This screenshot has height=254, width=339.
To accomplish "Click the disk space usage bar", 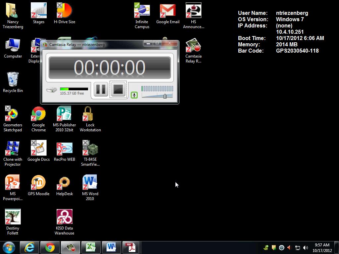I will [74, 89].
